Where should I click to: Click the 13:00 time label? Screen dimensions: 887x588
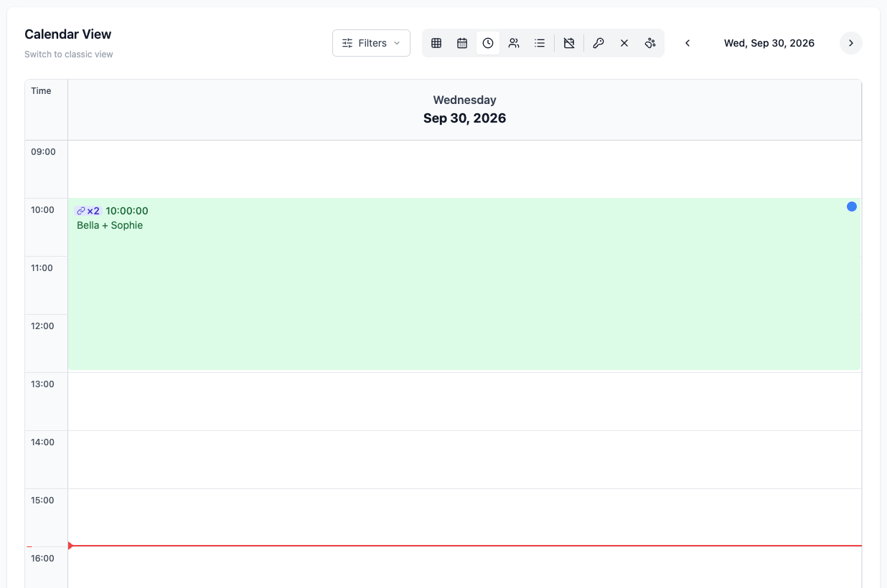pos(43,384)
